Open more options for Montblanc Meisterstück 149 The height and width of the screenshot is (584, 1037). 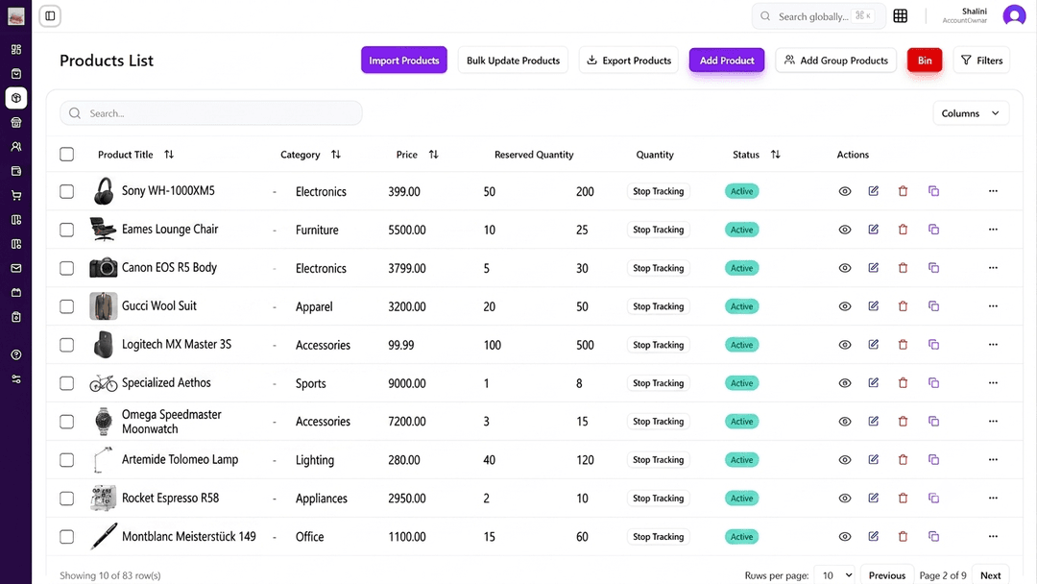(x=993, y=536)
